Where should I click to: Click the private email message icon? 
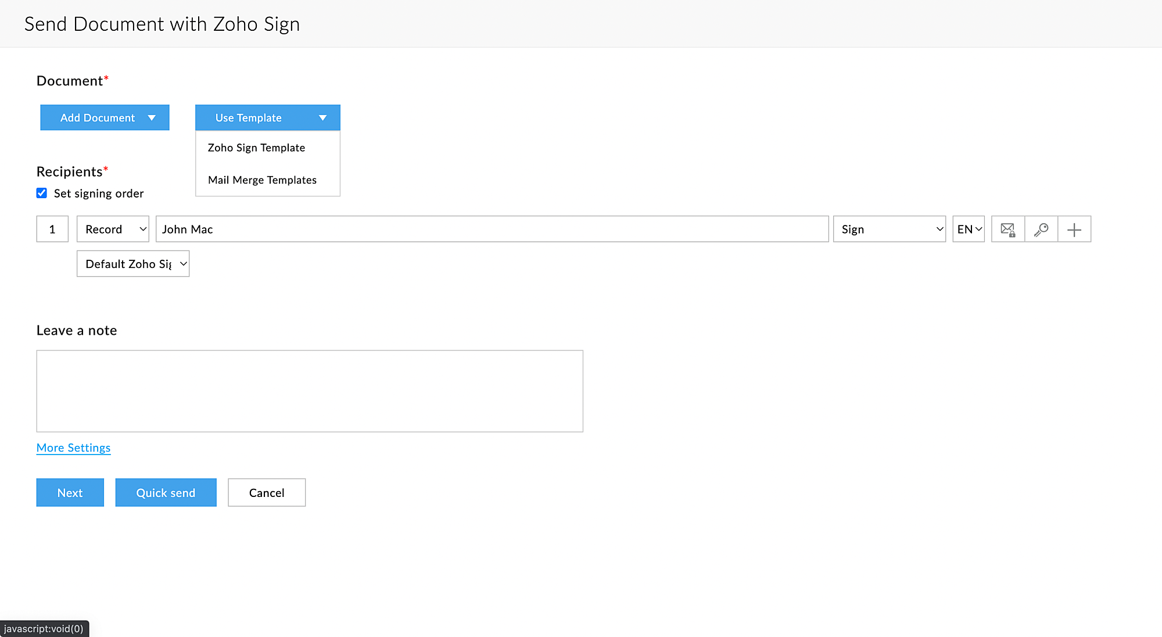1008,230
